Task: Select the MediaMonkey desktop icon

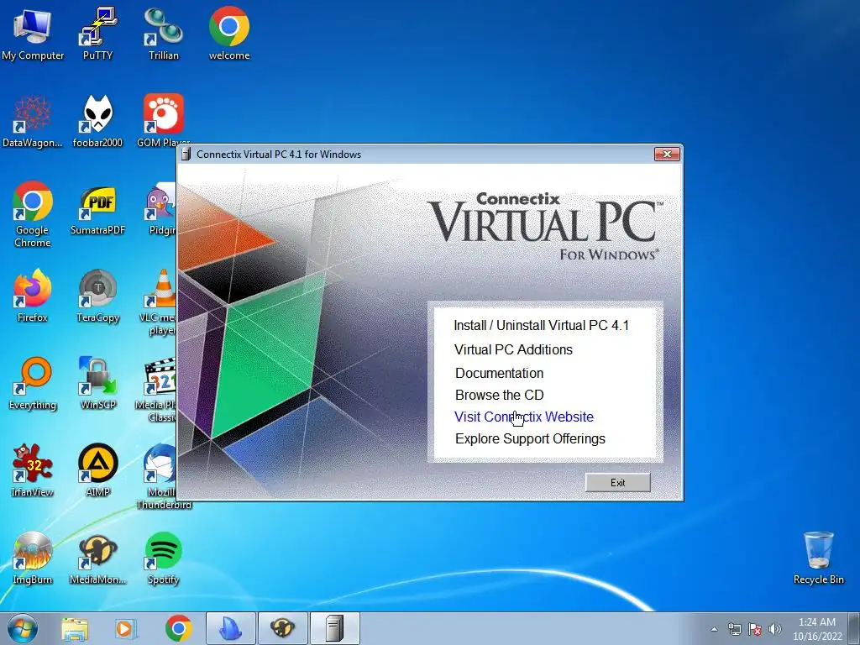Action: pyautogui.click(x=97, y=558)
